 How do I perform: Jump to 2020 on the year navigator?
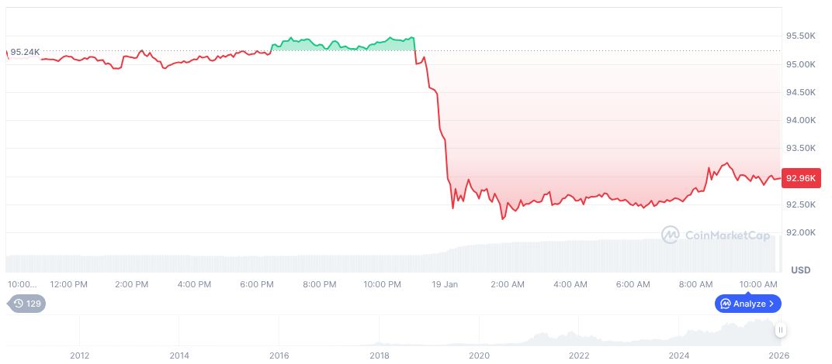(479, 355)
